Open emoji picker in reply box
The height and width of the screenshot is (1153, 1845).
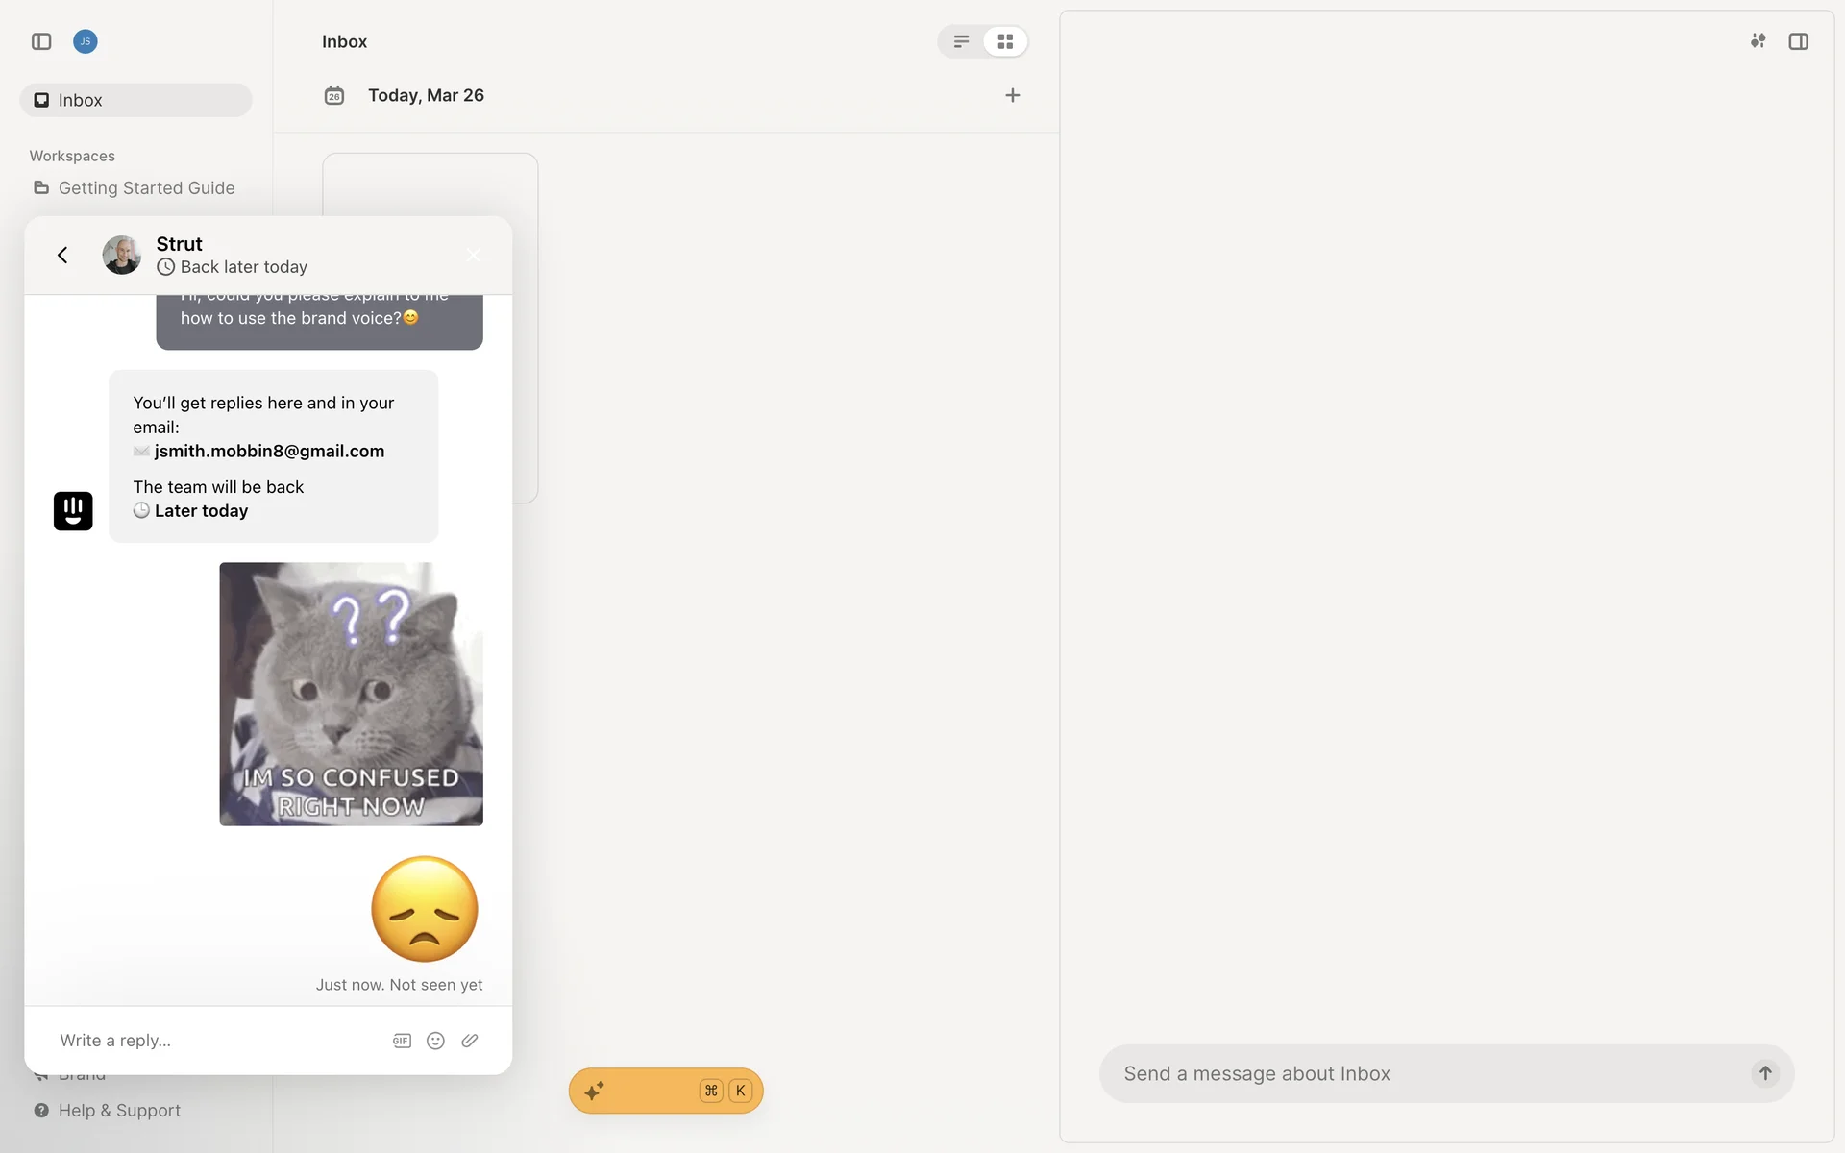click(x=435, y=1041)
